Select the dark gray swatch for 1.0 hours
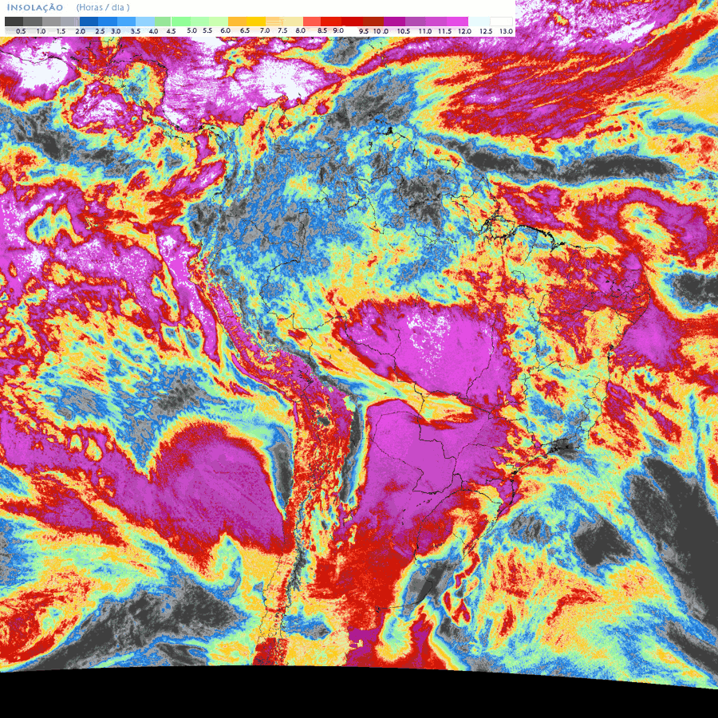718x718 pixels. (x=33, y=22)
